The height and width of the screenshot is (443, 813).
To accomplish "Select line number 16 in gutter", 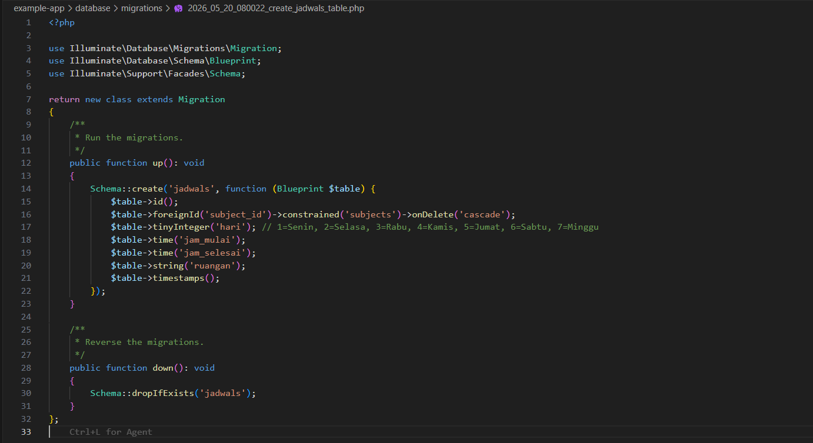I will click(26, 214).
